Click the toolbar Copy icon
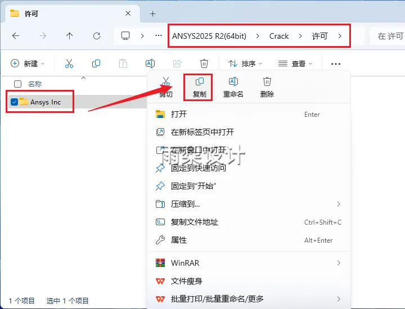The height and width of the screenshot is (309, 405). 96,63
